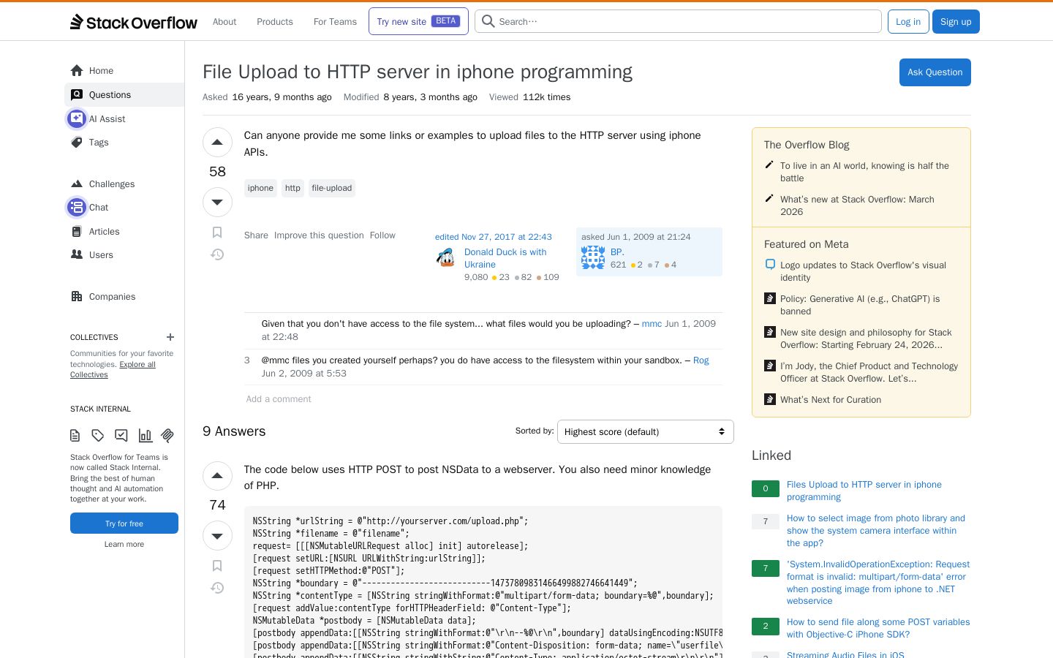Open the AI Assist sparkle icon
Screen dimensions: 1053x658
[77, 118]
